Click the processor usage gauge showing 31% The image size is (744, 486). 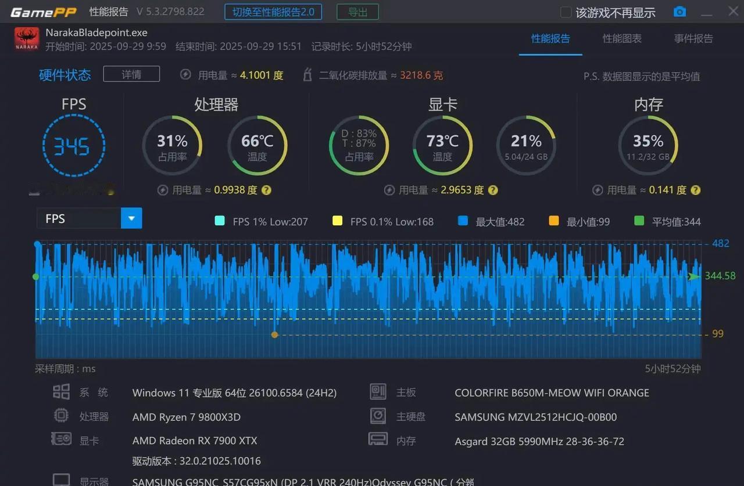pyautogui.click(x=172, y=146)
